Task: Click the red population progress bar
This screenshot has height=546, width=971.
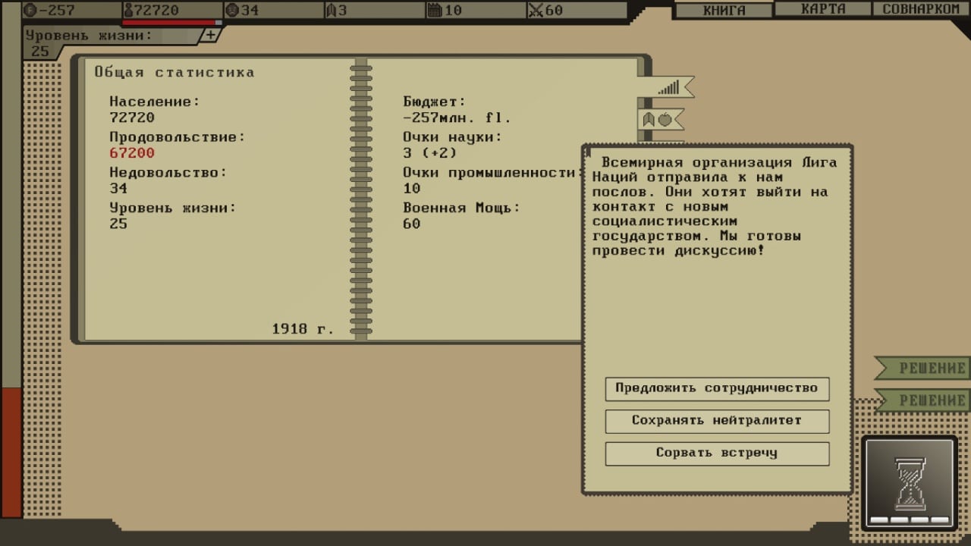Action: tap(170, 23)
